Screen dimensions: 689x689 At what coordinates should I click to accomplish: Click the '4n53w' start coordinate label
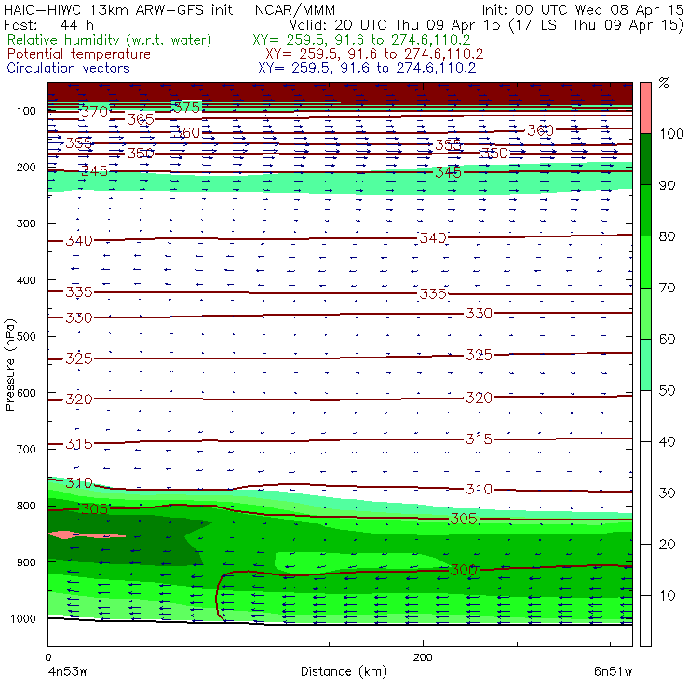point(66,671)
